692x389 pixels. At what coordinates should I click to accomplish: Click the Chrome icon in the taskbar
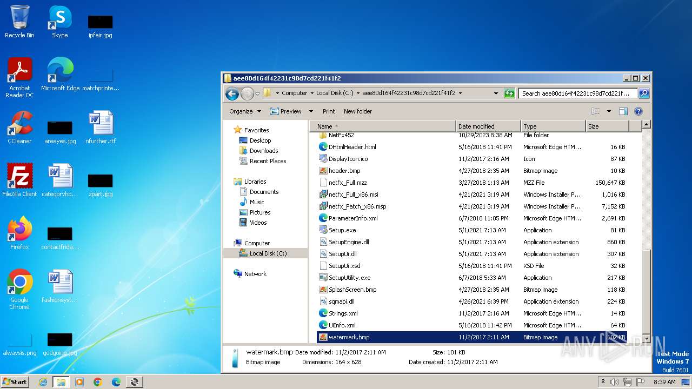tap(97, 382)
